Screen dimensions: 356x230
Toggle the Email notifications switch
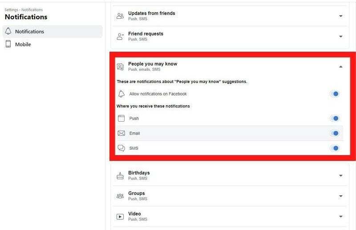pos(335,133)
